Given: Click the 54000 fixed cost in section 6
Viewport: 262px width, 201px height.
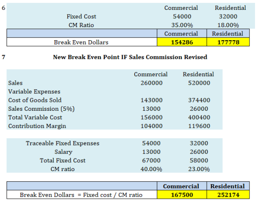Looking at the screenshot, I should pyautogui.click(x=182, y=16).
